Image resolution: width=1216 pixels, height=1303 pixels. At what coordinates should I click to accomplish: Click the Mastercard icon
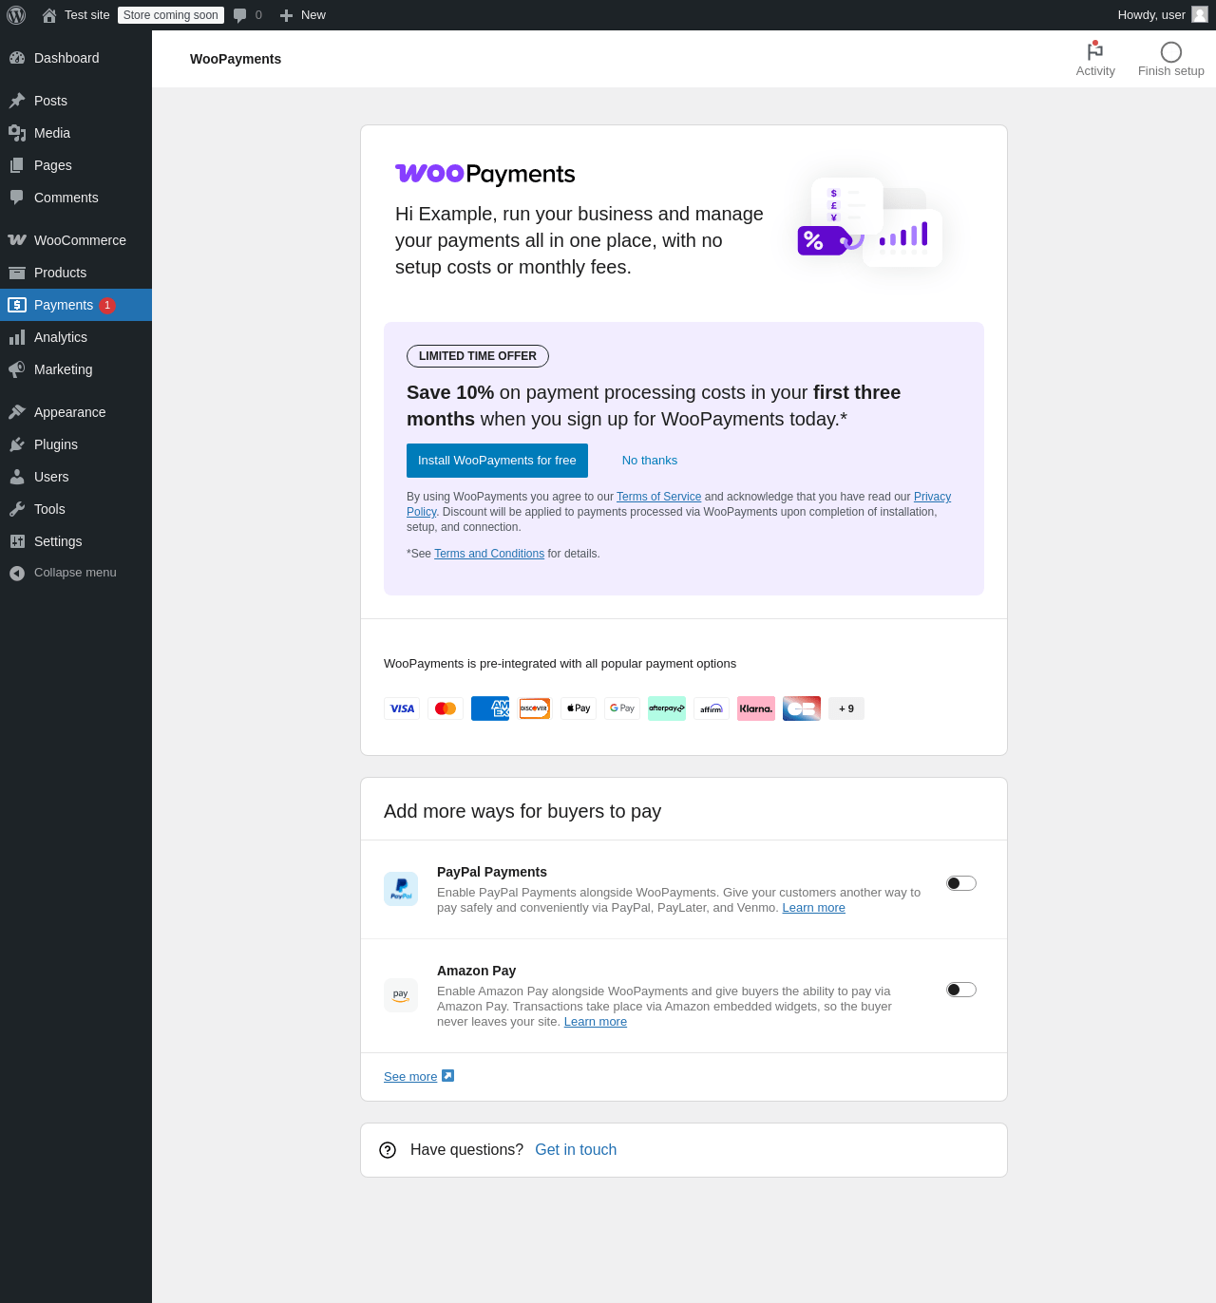[x=446, y=708]
